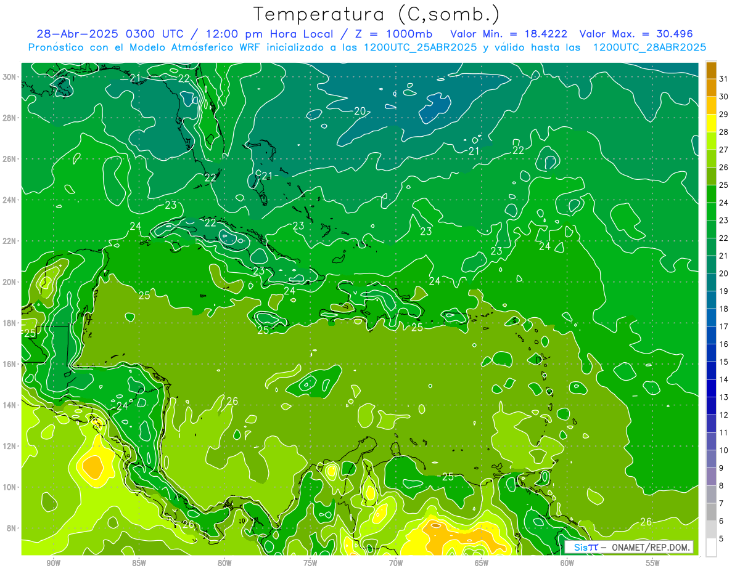Image resolution: width=740 pixels, height=571 pixels.
Task: Select the '70W' longitude axis label
Action: point(396,563)
